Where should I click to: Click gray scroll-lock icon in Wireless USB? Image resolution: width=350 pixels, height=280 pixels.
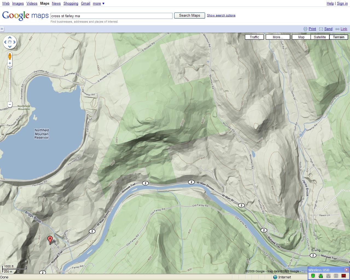(x=336, y=276)
